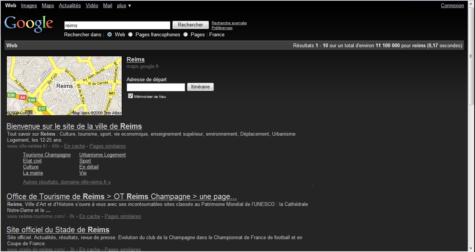Open the Reims map thumbnail
Viewport: 475px width, 252px height.
click(64, 86)
